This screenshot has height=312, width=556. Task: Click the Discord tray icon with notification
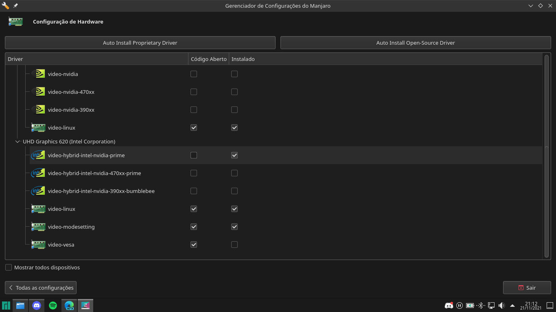pyautogui.click(x=449, y=305)
